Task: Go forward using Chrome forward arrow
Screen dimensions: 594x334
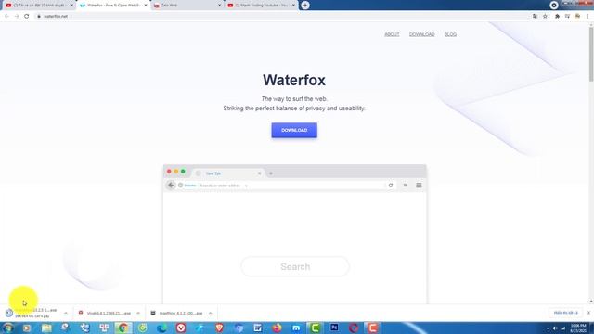Action: [x=17, y=17]
